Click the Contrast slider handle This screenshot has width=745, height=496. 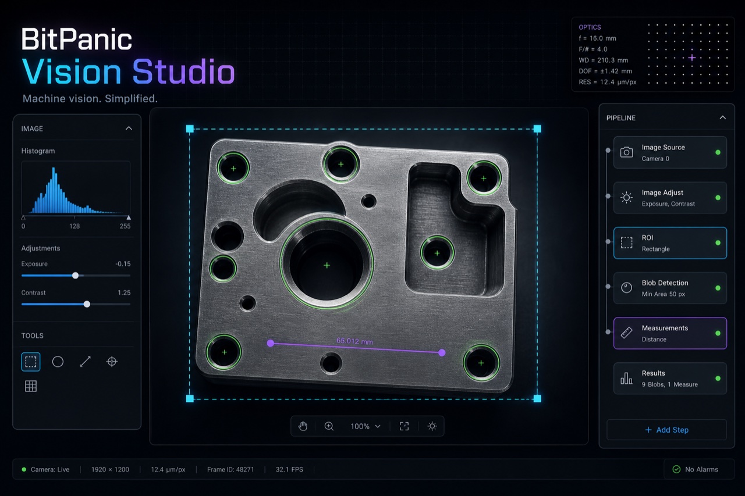[87, 304]
